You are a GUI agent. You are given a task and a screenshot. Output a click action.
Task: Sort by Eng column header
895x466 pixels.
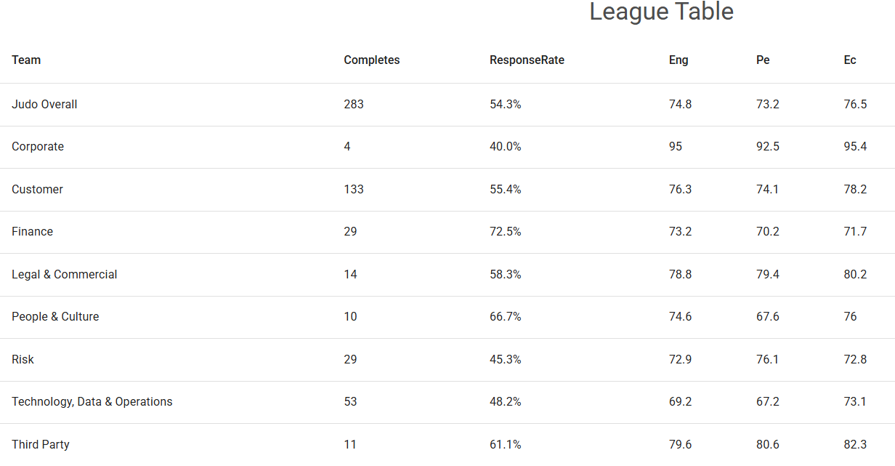pyautogui.click(x=679, y=60)
